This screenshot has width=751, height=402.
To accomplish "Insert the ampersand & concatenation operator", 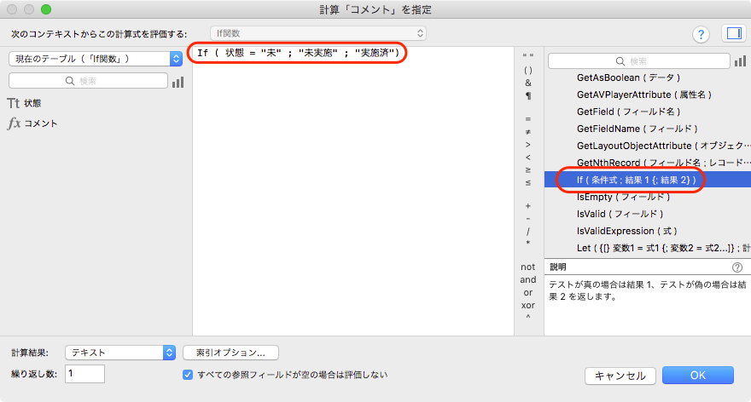I will click(x=527, y=83).
